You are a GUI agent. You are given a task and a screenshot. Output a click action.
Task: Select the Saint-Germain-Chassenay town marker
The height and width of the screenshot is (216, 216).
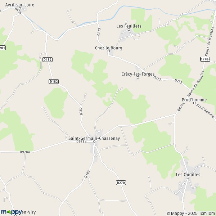click(x=94, y=141)
